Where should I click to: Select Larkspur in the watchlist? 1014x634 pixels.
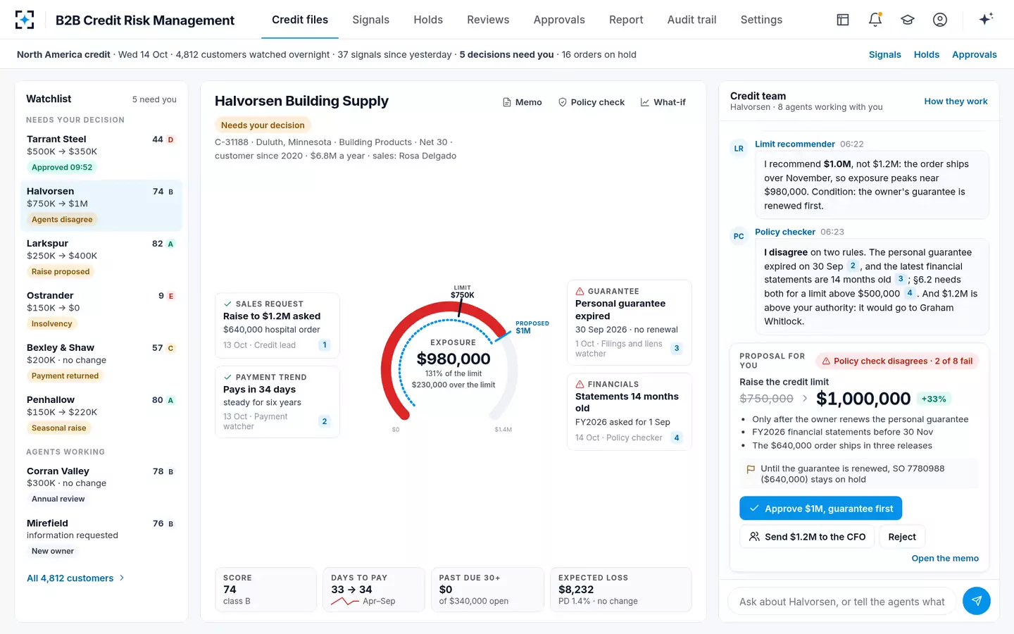point(101,257)
